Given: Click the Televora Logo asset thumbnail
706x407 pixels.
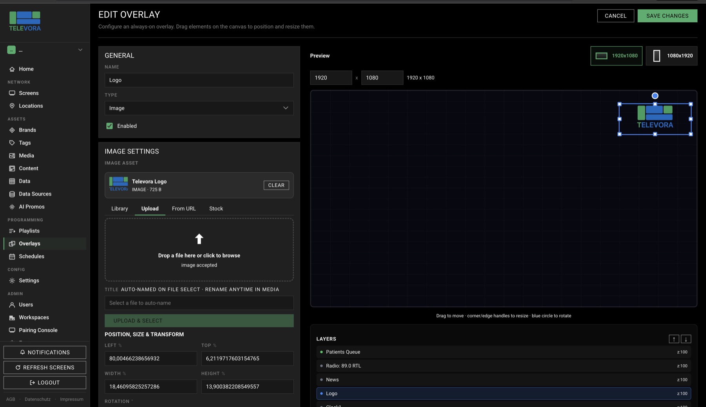Looking at the screenshot, I should point(118,185).
